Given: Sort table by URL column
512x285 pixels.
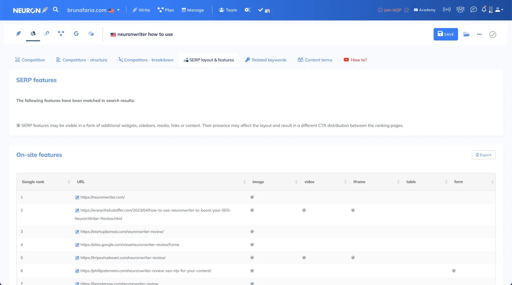Looking at the screenshot, I should coord(245,182).
